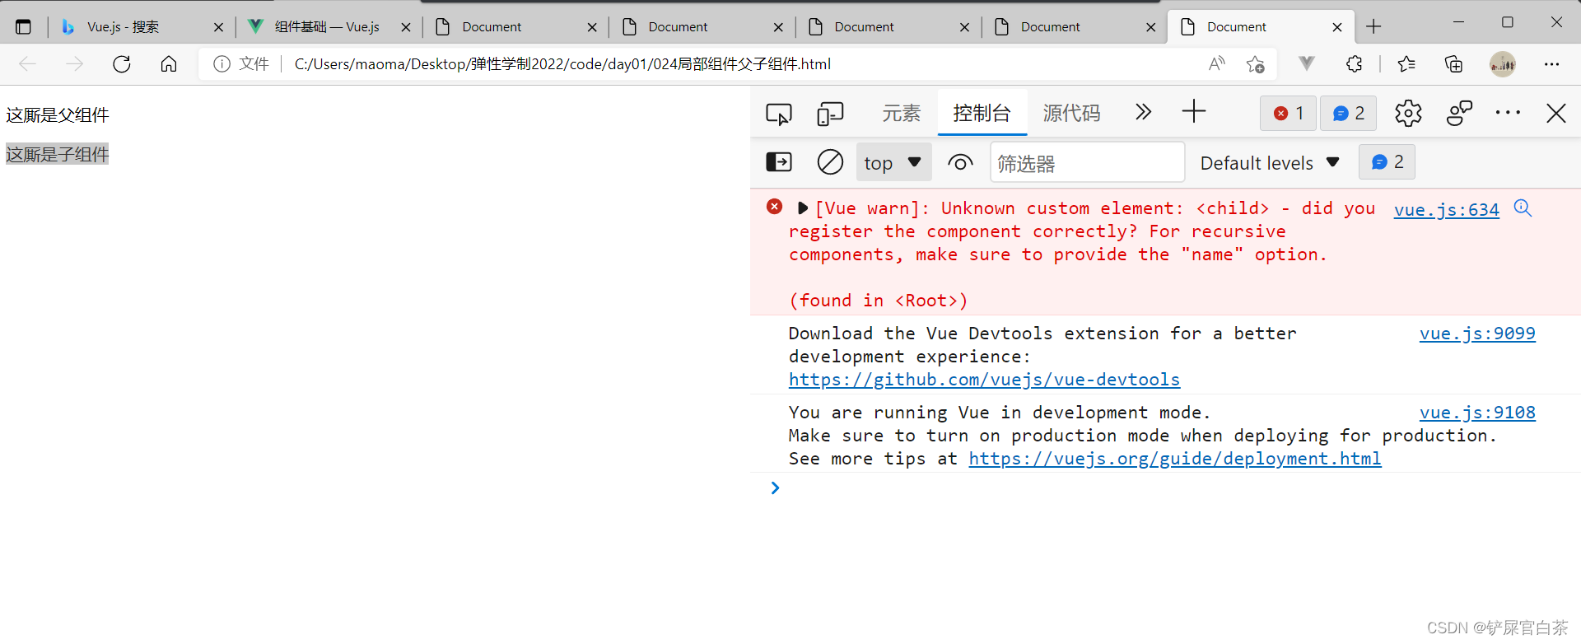Open the vue.js:9099 source link
The image size is (1581, 644).
[x=1477, y=334]
